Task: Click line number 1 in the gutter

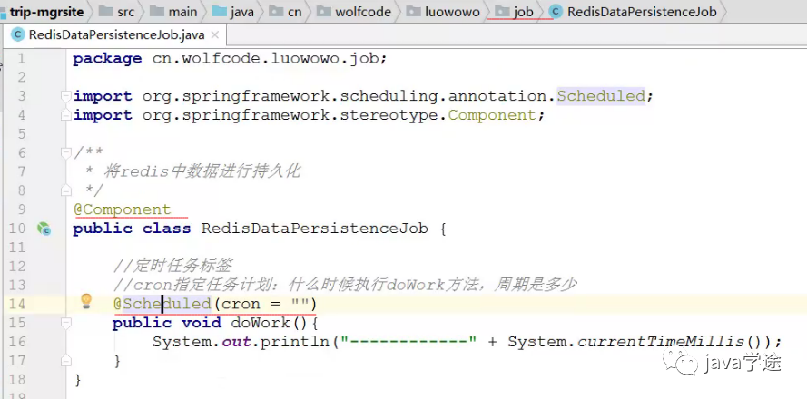Action: [21, 59]
